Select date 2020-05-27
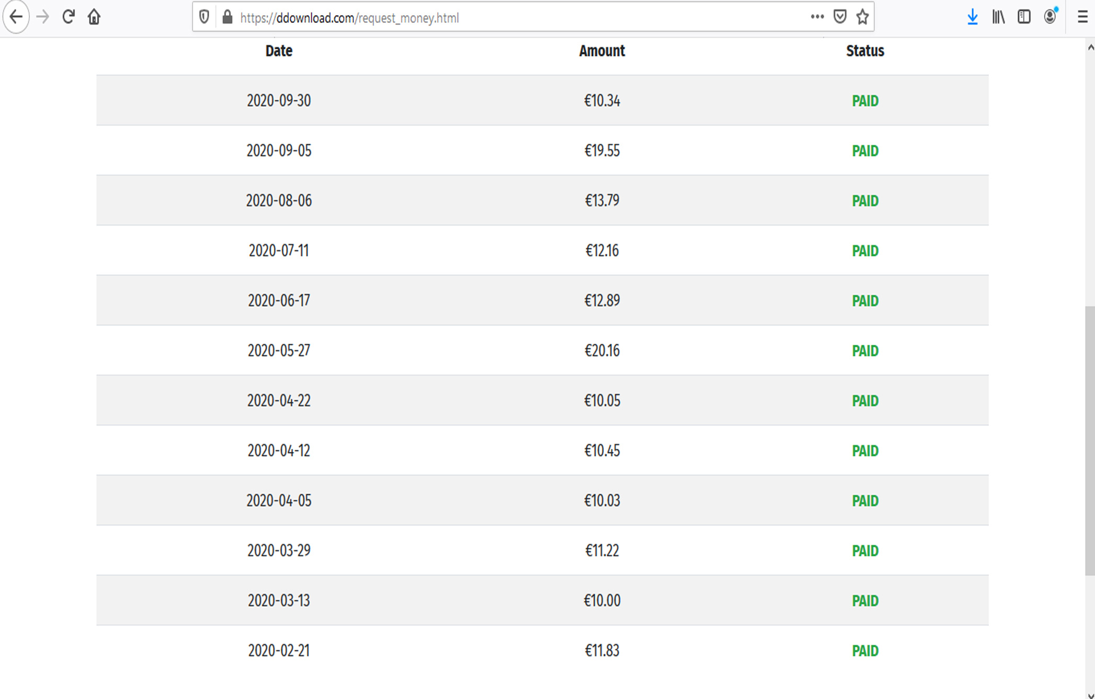 pos(279,351)
